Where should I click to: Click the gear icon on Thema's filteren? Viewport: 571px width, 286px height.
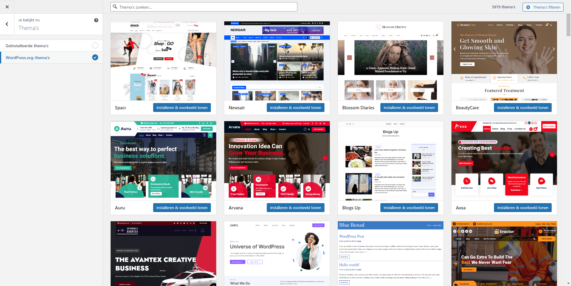coord(528,7)
